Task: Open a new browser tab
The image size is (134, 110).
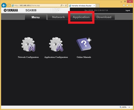Action: pyautogui.click(x=97, y=6)
